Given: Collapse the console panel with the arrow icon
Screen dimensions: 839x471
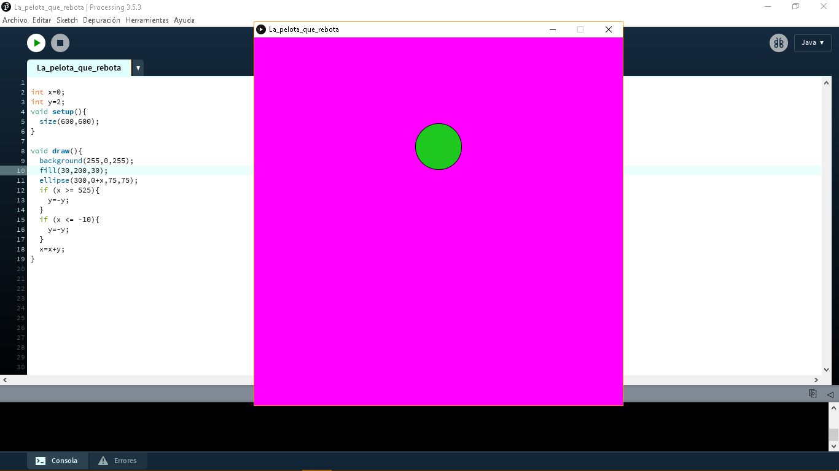Looking at the screenshot, I should tap(830, 394).
